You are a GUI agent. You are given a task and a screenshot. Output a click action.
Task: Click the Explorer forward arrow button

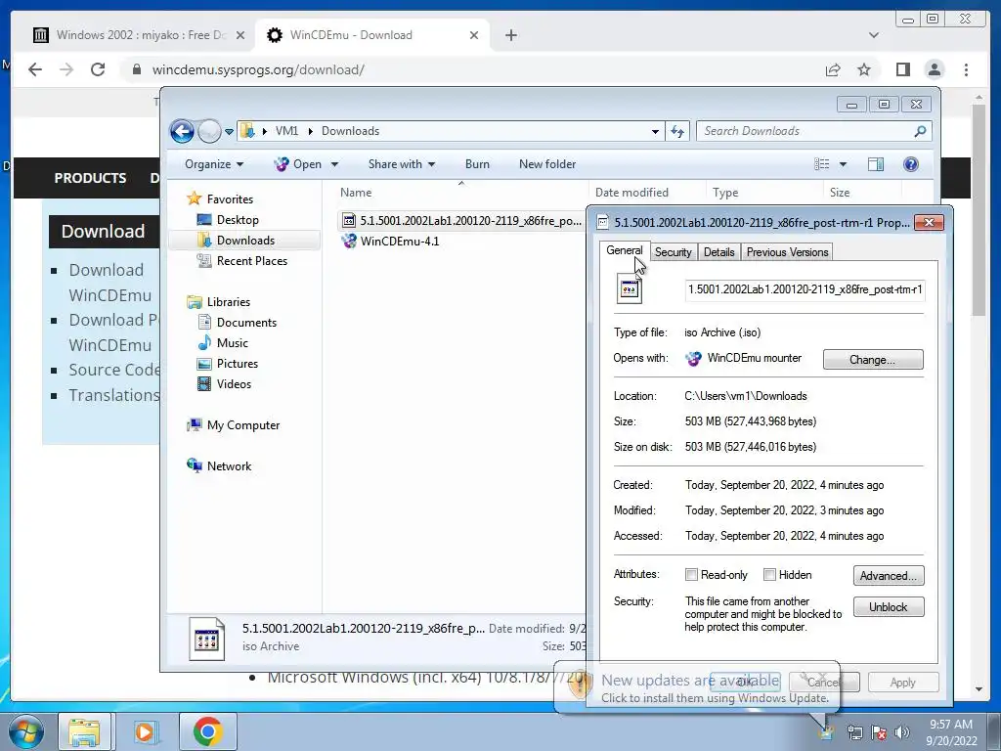[x=209, y=132]
